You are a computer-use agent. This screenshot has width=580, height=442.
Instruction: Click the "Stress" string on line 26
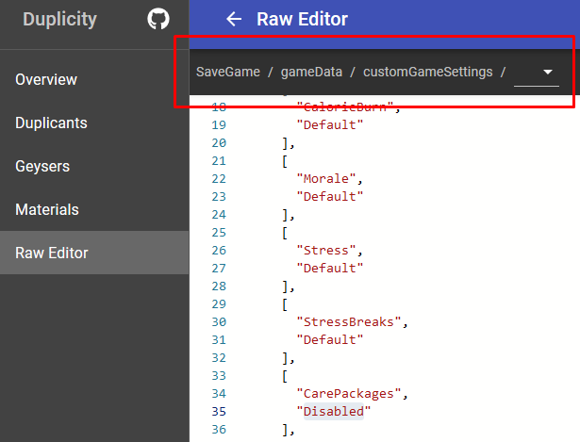point(326,250)
